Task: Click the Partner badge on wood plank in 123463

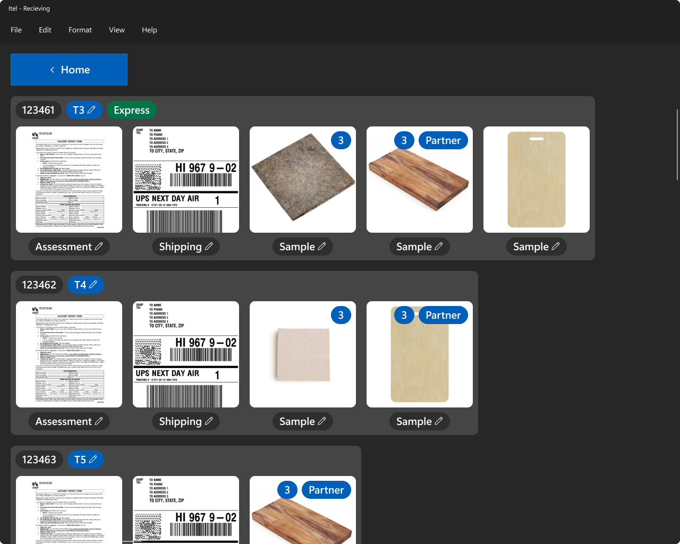Action: coord(326,490)
